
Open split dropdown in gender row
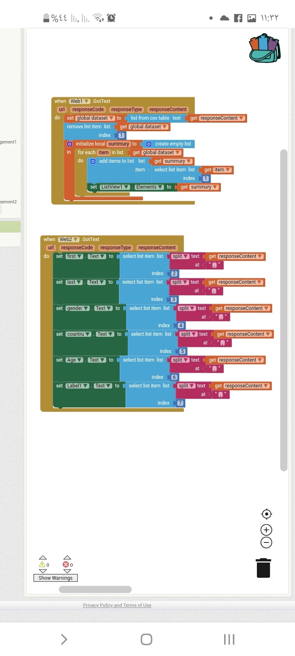tap(186, 308)
